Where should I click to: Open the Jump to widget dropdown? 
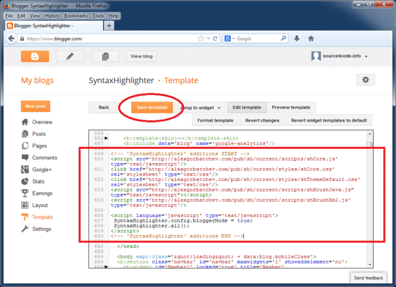coord(200,108)
